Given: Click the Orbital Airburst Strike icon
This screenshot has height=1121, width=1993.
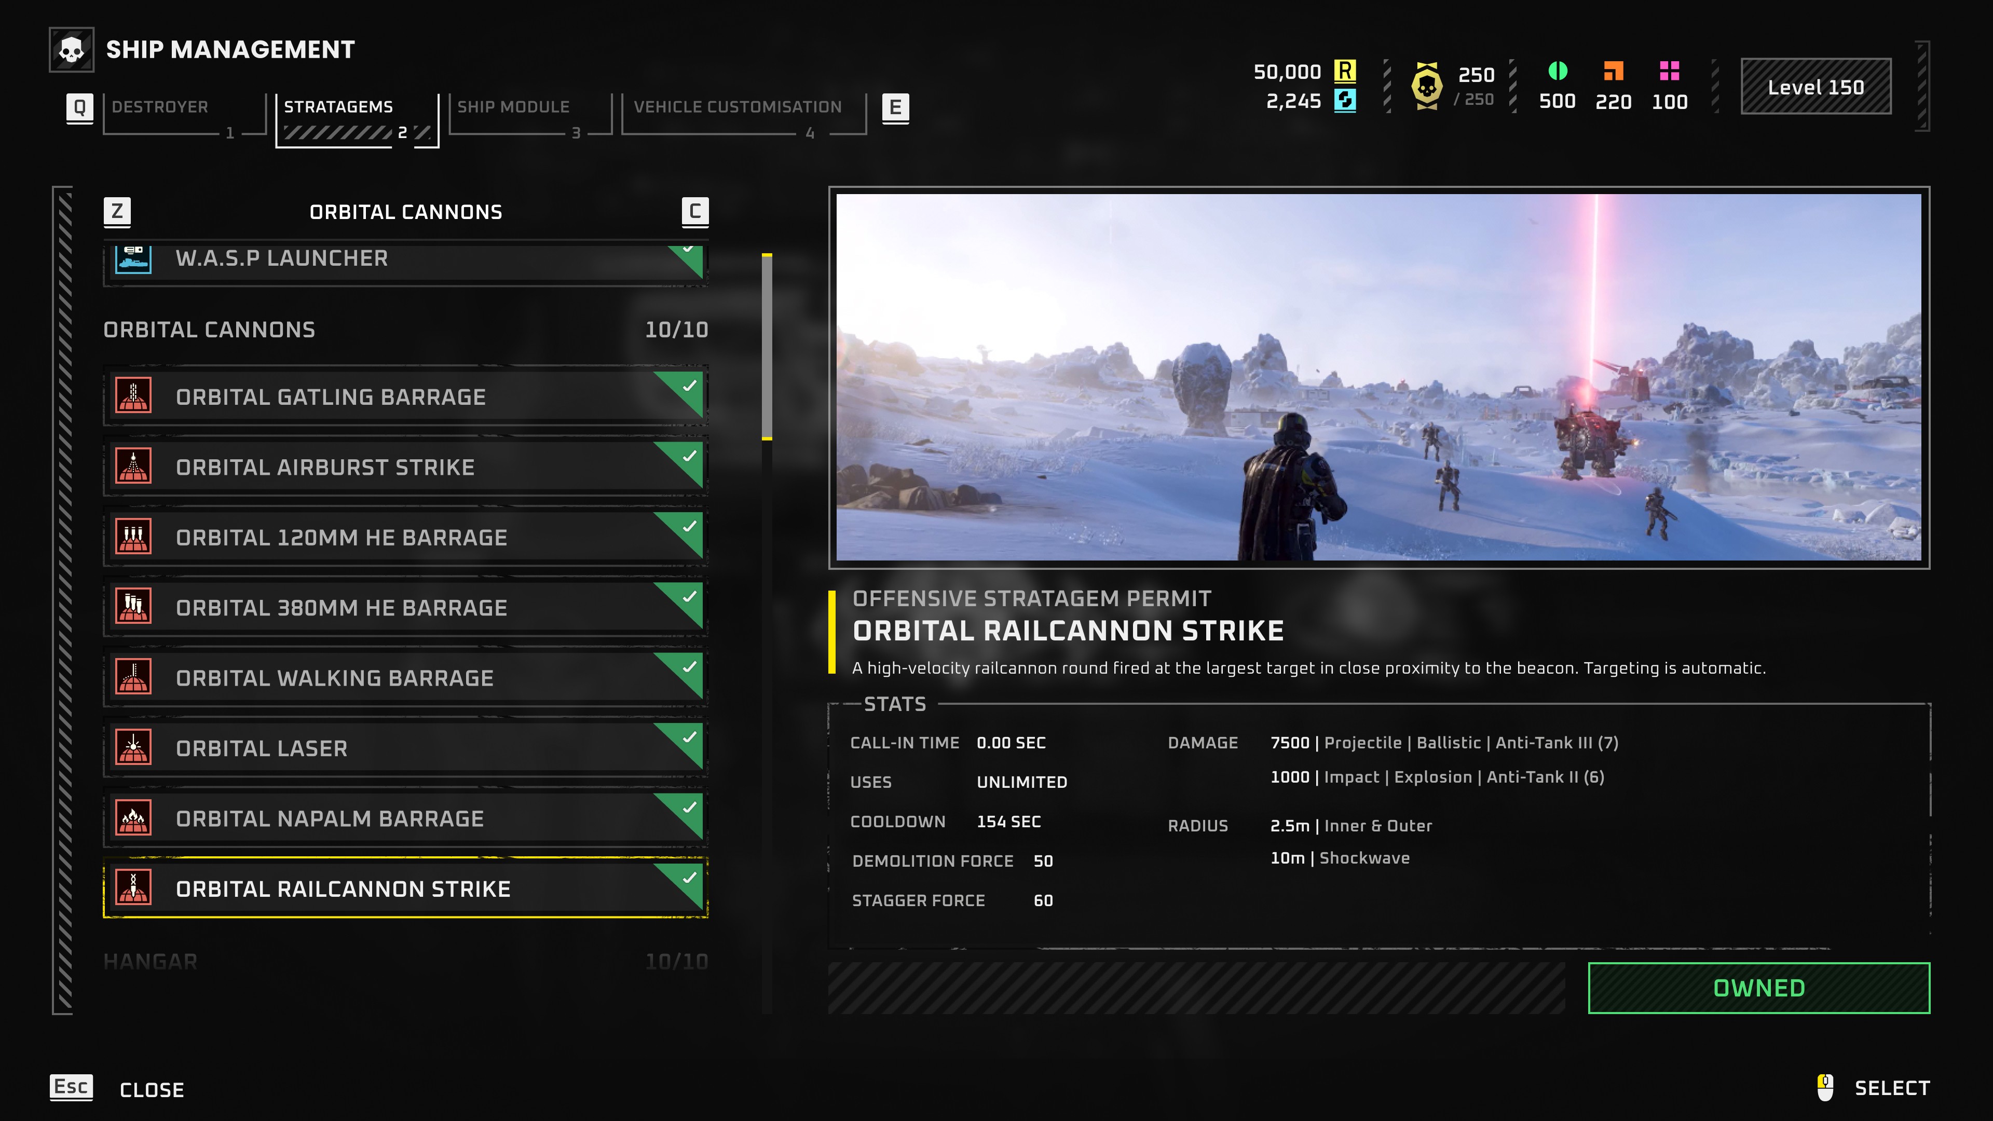Looking at the screenshot, I should (x=133, y=467).
